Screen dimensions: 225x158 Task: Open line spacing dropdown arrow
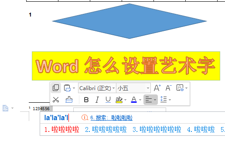[x=170, y=100]
